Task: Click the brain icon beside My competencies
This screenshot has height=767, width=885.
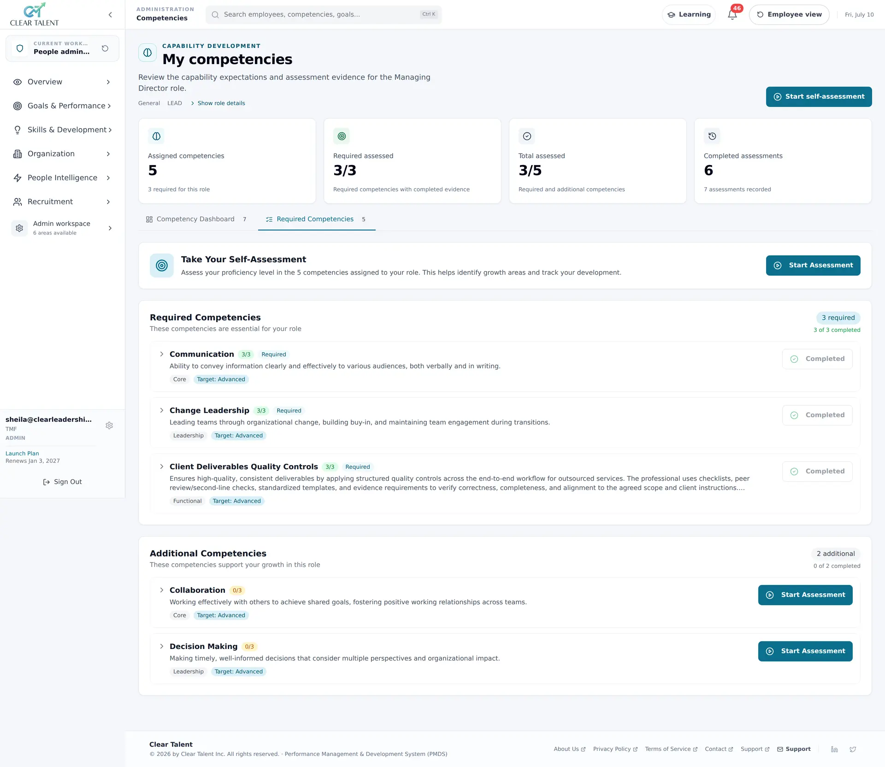Action: [147, 53]
